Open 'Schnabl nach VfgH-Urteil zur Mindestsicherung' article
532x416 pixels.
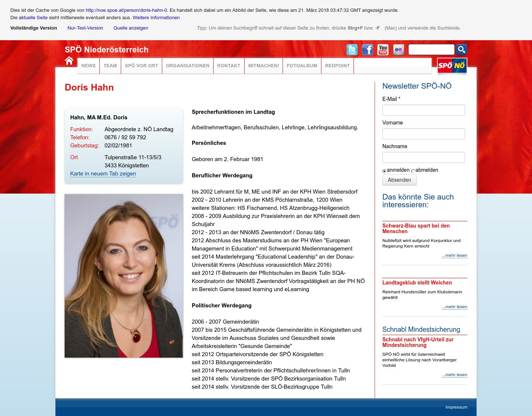[x=418, y=342]
